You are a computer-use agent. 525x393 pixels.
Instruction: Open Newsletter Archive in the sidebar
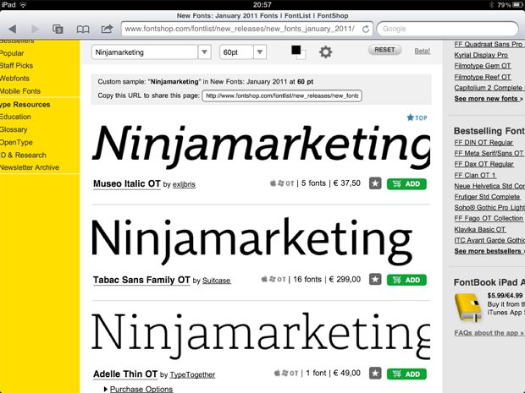(30, 167)
